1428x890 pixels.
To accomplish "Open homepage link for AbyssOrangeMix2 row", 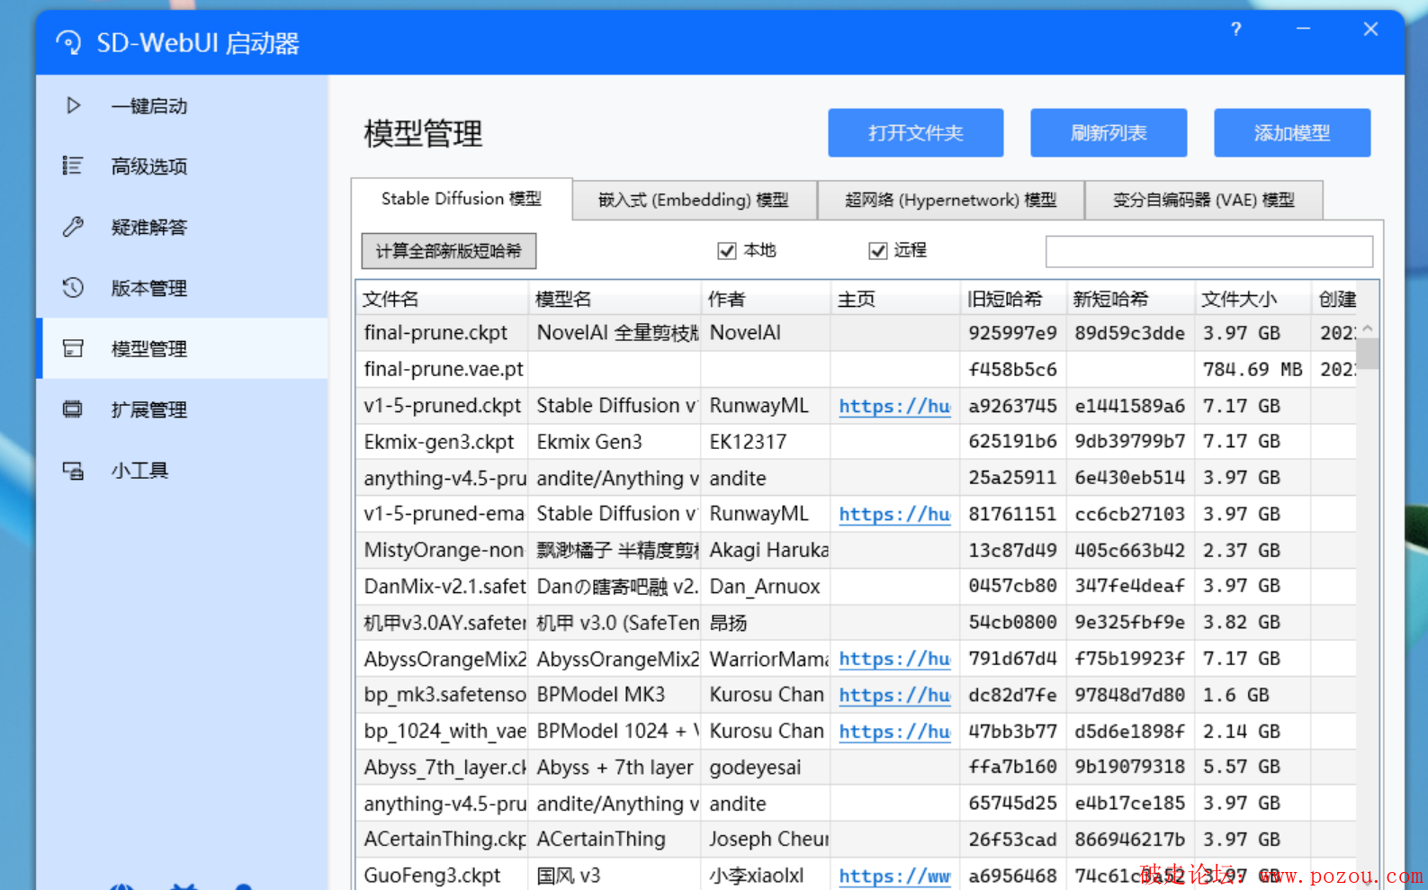I will click(x=894, y=659).
